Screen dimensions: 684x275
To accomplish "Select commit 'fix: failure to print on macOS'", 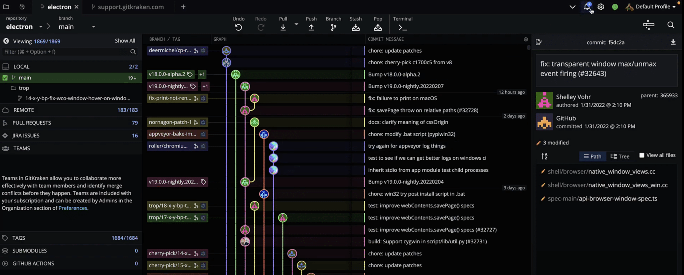I will 402,98.
